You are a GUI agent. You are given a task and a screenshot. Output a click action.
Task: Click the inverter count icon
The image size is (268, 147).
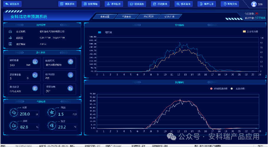pyautogui.click(x=35, y=75)
